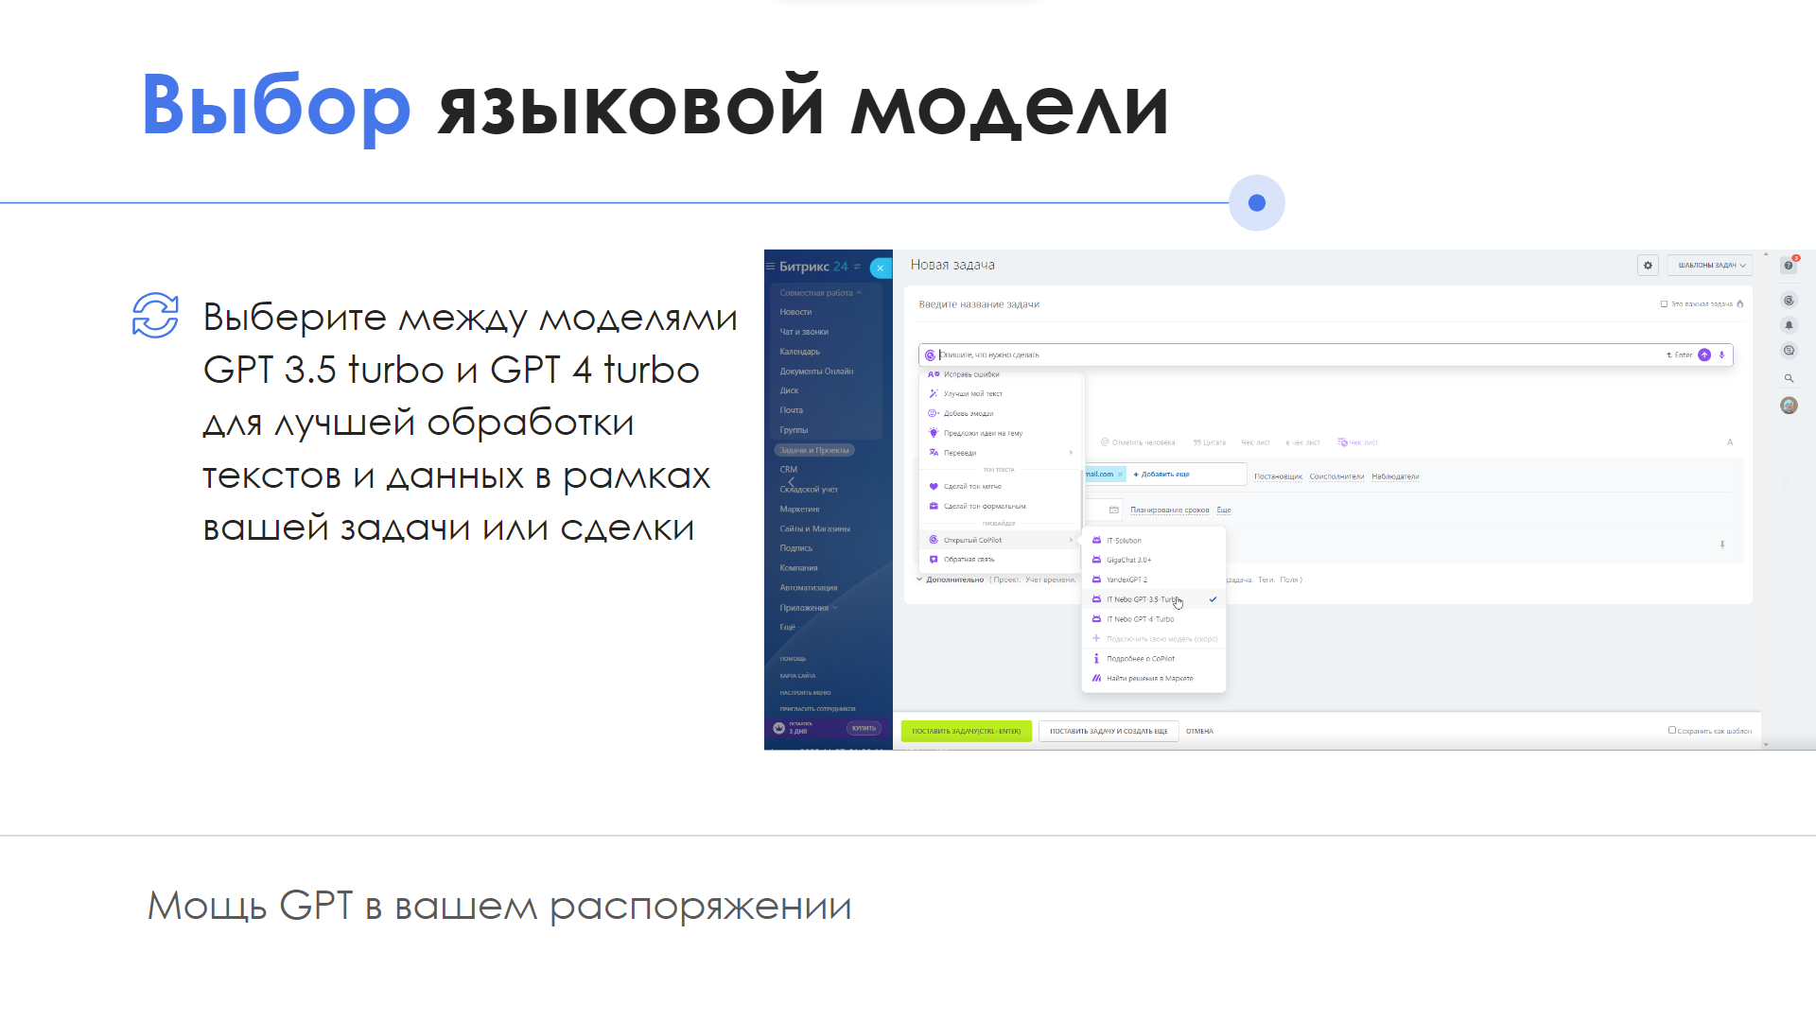Click the green "Поставить задачу" button
The height and width of the screenshot is (1021, 1816).
966,731
